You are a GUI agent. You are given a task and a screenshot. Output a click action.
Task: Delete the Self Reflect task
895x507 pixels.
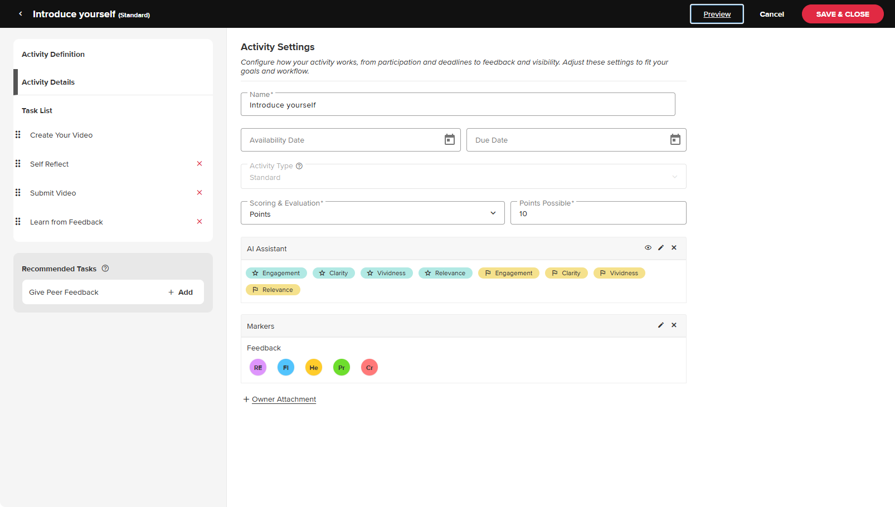point(200,164)
